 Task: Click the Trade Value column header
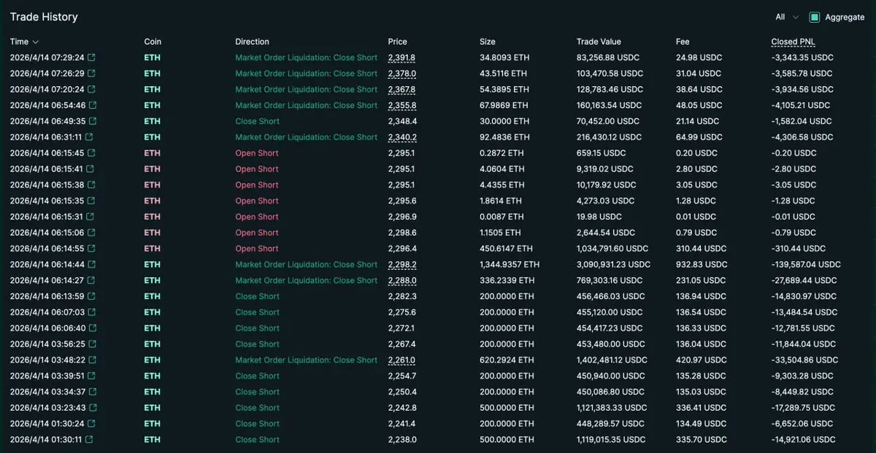click(x=599, y=42)
